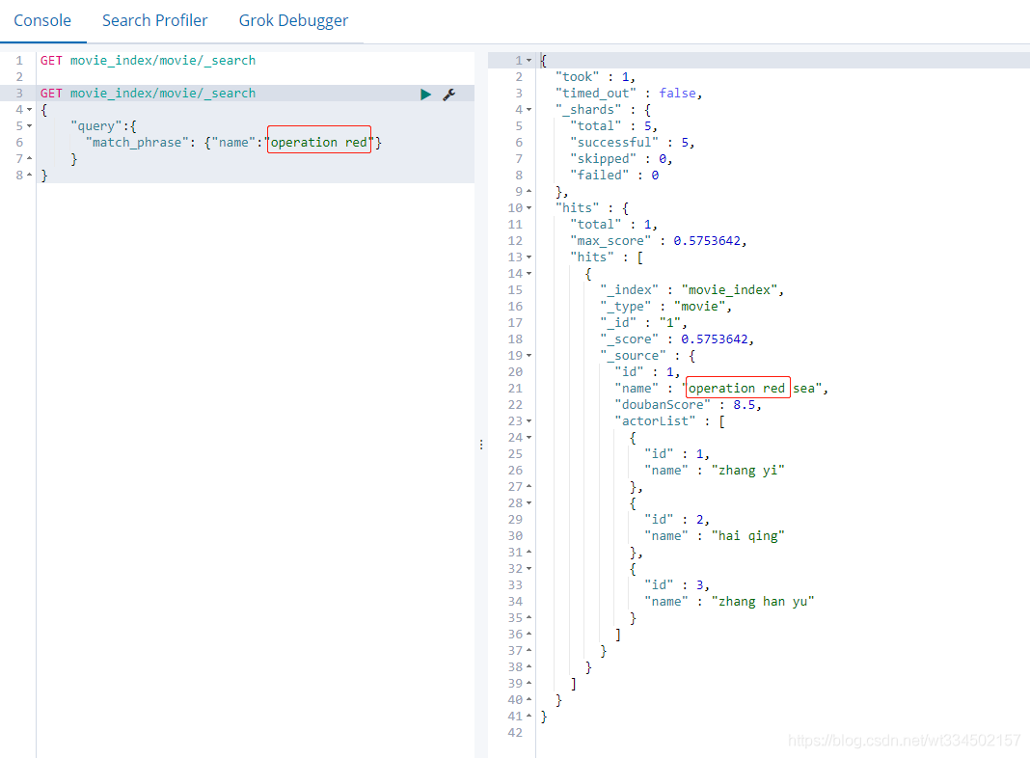Screen dimensions: 1030x758
Task: Collapse the query block at editor line 5
Action: (30, 126)
